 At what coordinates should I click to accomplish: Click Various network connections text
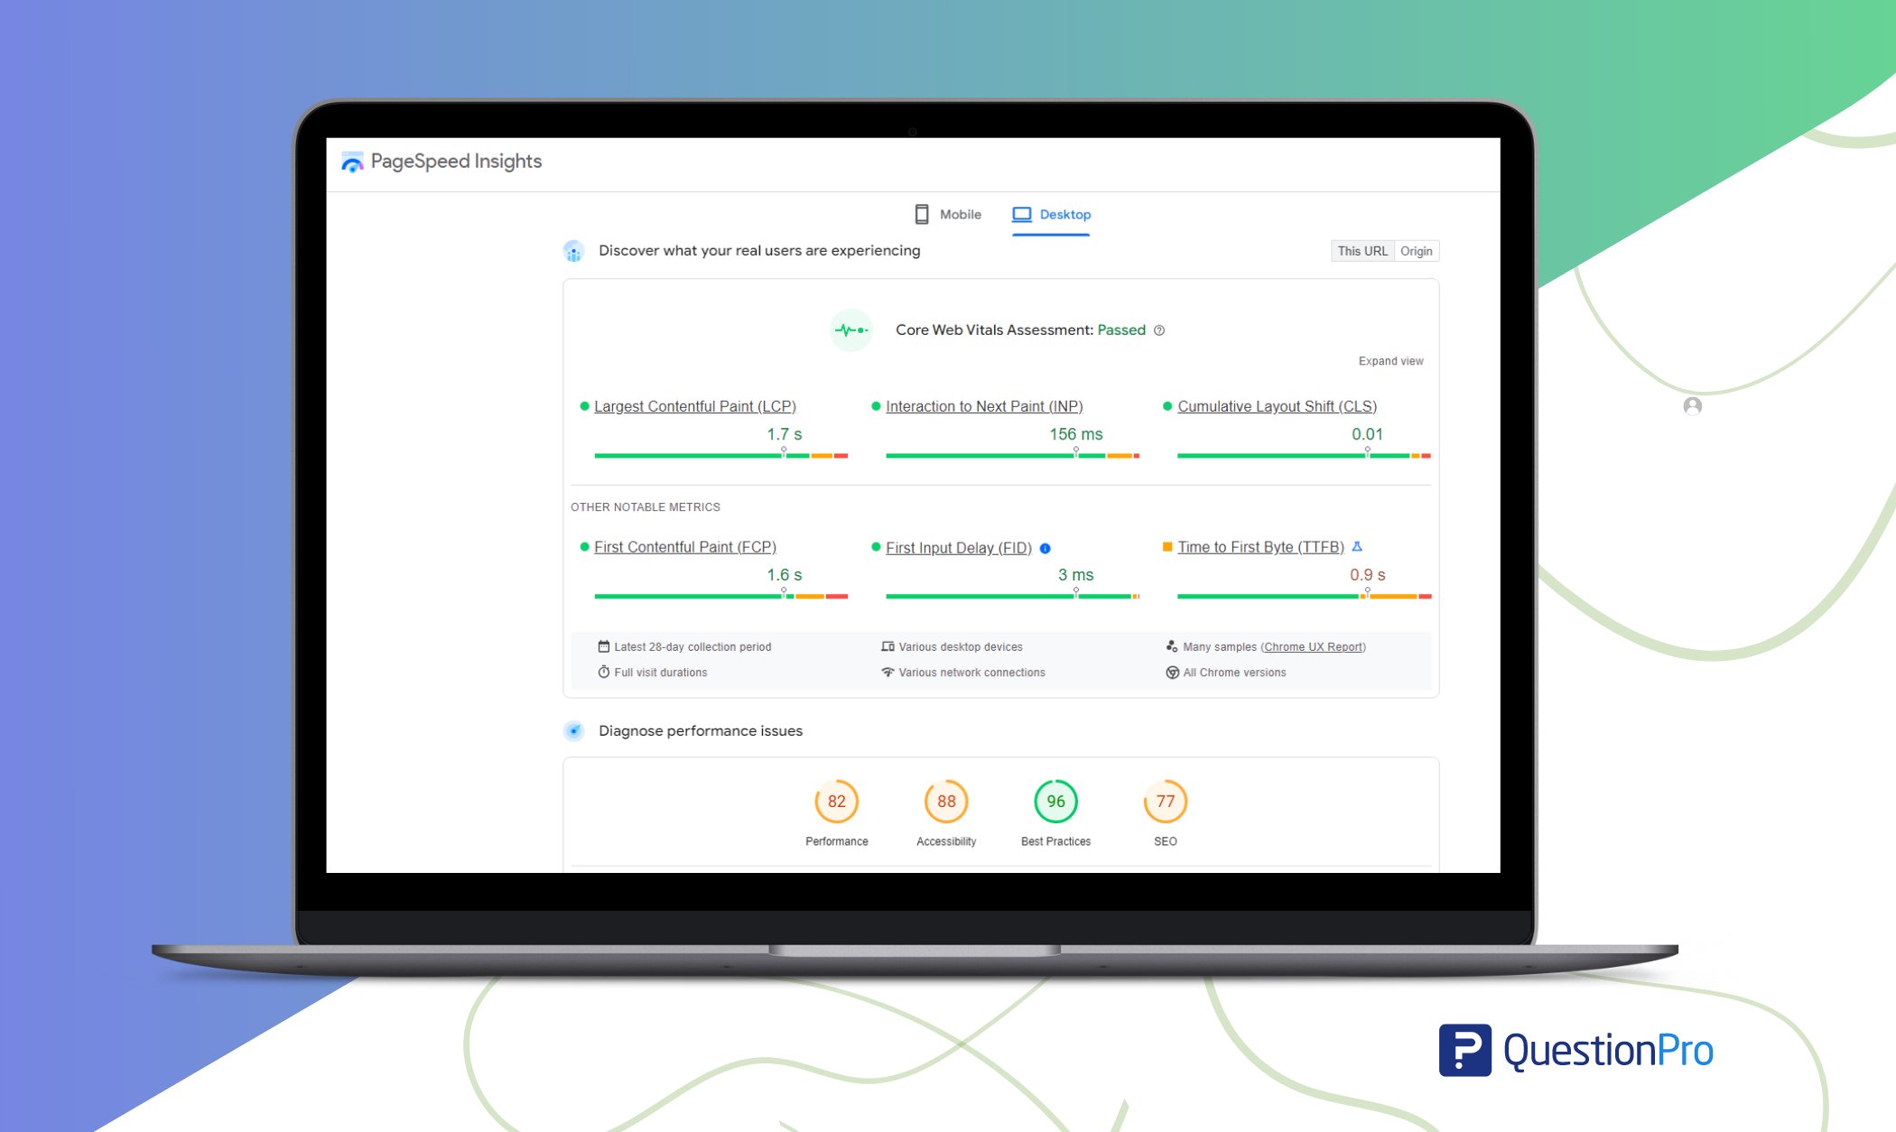[971, 673]
